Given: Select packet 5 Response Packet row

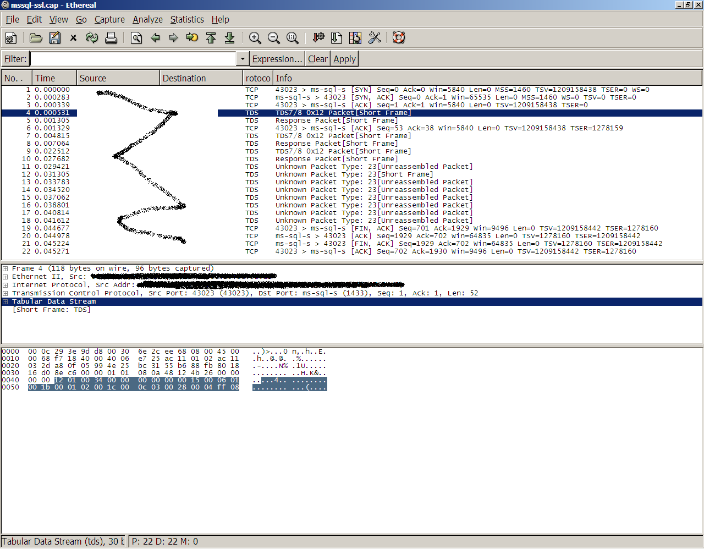Looking at the screenshot, I should (x=352, y=120).
